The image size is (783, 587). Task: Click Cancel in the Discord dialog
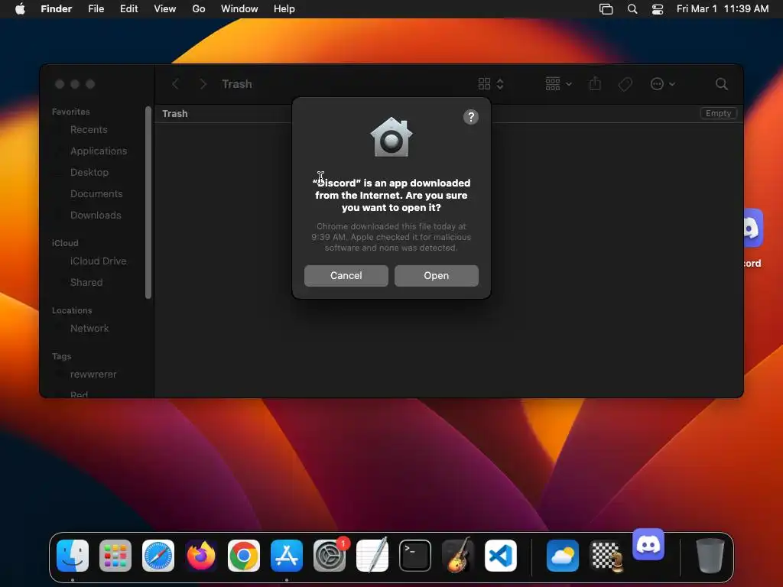(x=346, y=275)
